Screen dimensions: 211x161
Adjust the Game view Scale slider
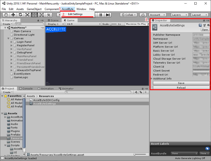(x=113, y=24)
